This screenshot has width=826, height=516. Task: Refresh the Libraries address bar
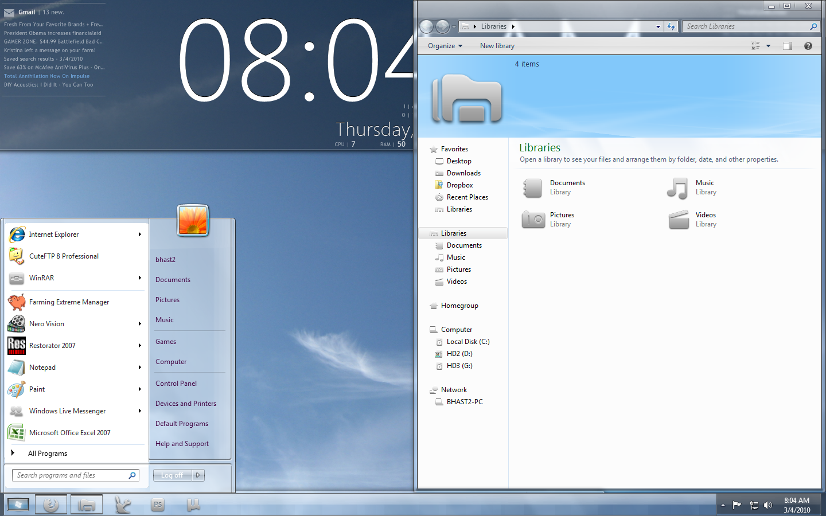click(671, 26)
